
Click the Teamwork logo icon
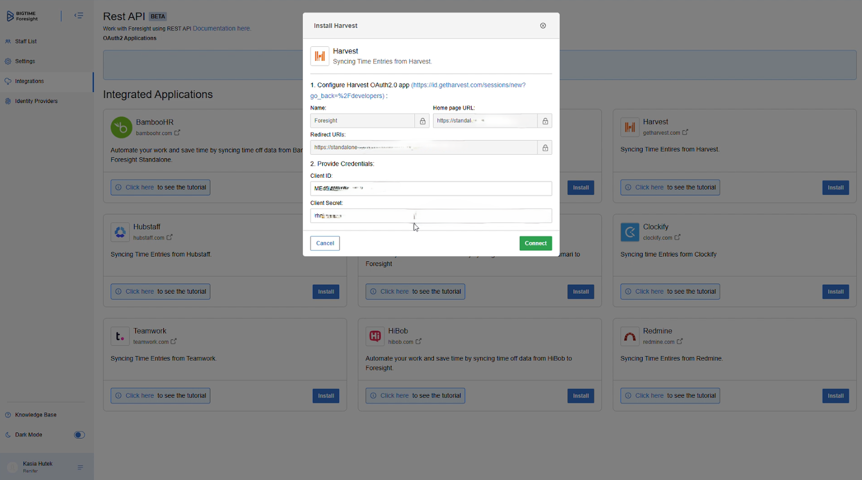(120, 336)
